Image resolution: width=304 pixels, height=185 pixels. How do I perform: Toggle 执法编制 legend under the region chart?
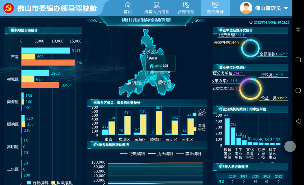point(62,183)
